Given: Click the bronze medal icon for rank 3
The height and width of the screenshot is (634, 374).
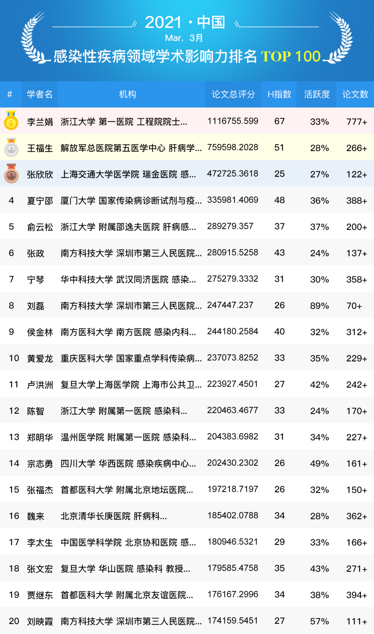Looking at the screenshot, I should (11, 173).
